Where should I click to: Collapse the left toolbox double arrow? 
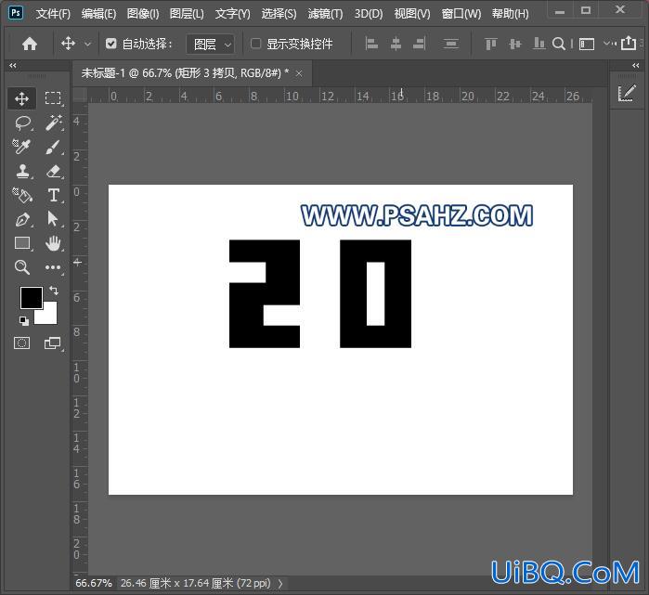(x=13, y=65)
